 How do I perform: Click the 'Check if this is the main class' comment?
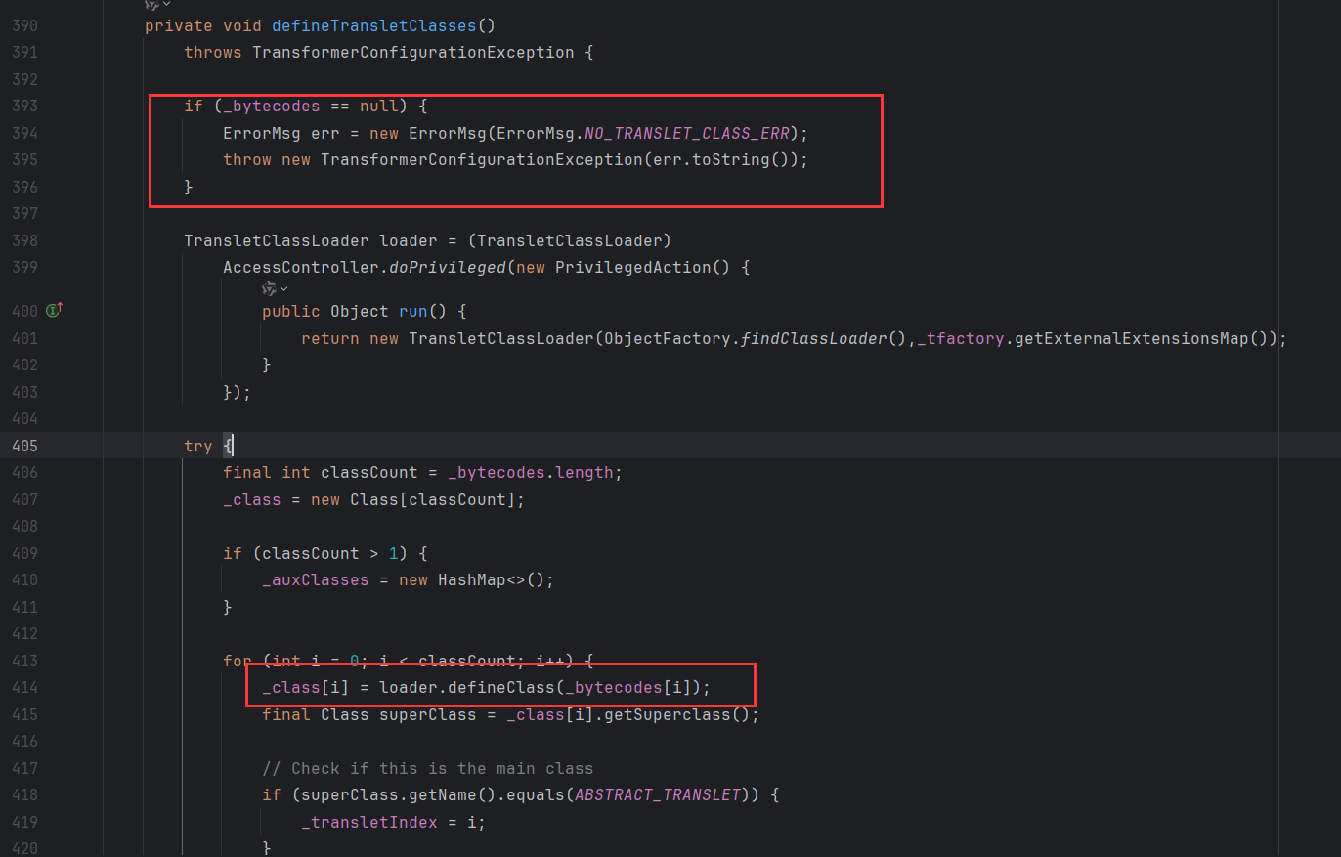428,768
